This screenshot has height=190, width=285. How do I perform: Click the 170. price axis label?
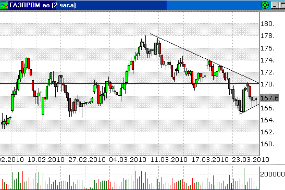(x=268, y=84)
